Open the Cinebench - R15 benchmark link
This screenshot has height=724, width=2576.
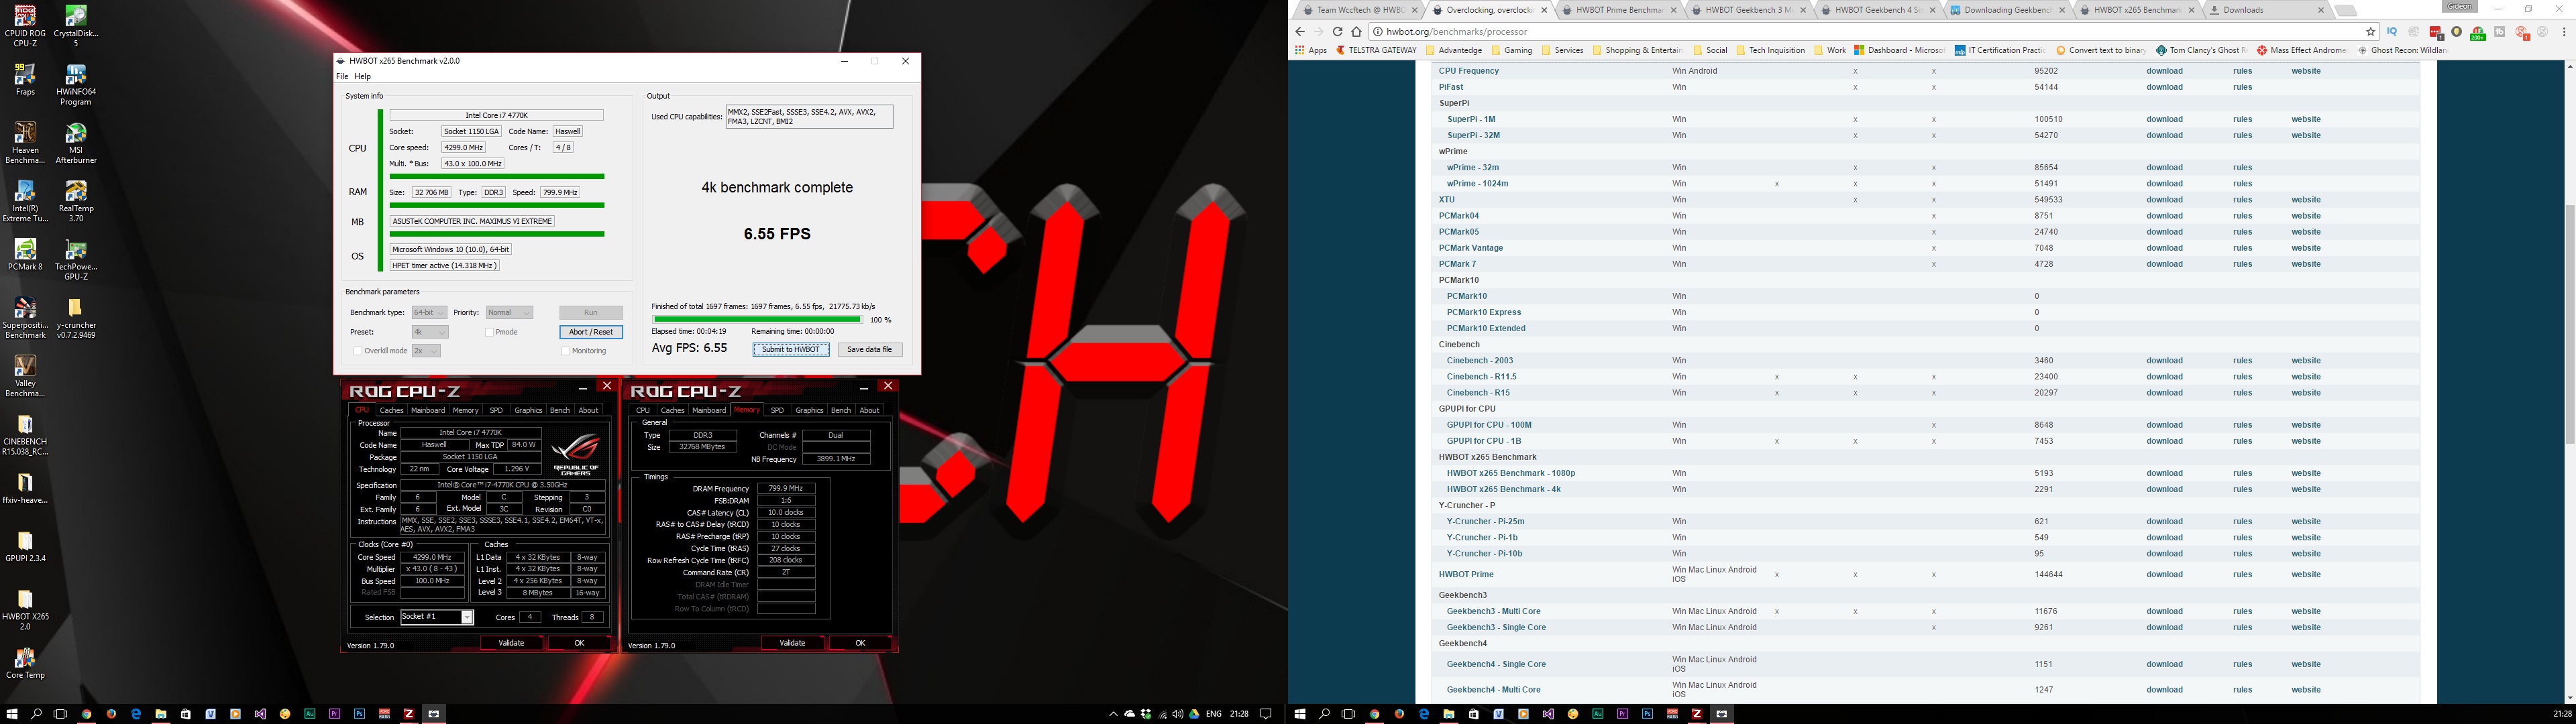tap(1478, 393)
